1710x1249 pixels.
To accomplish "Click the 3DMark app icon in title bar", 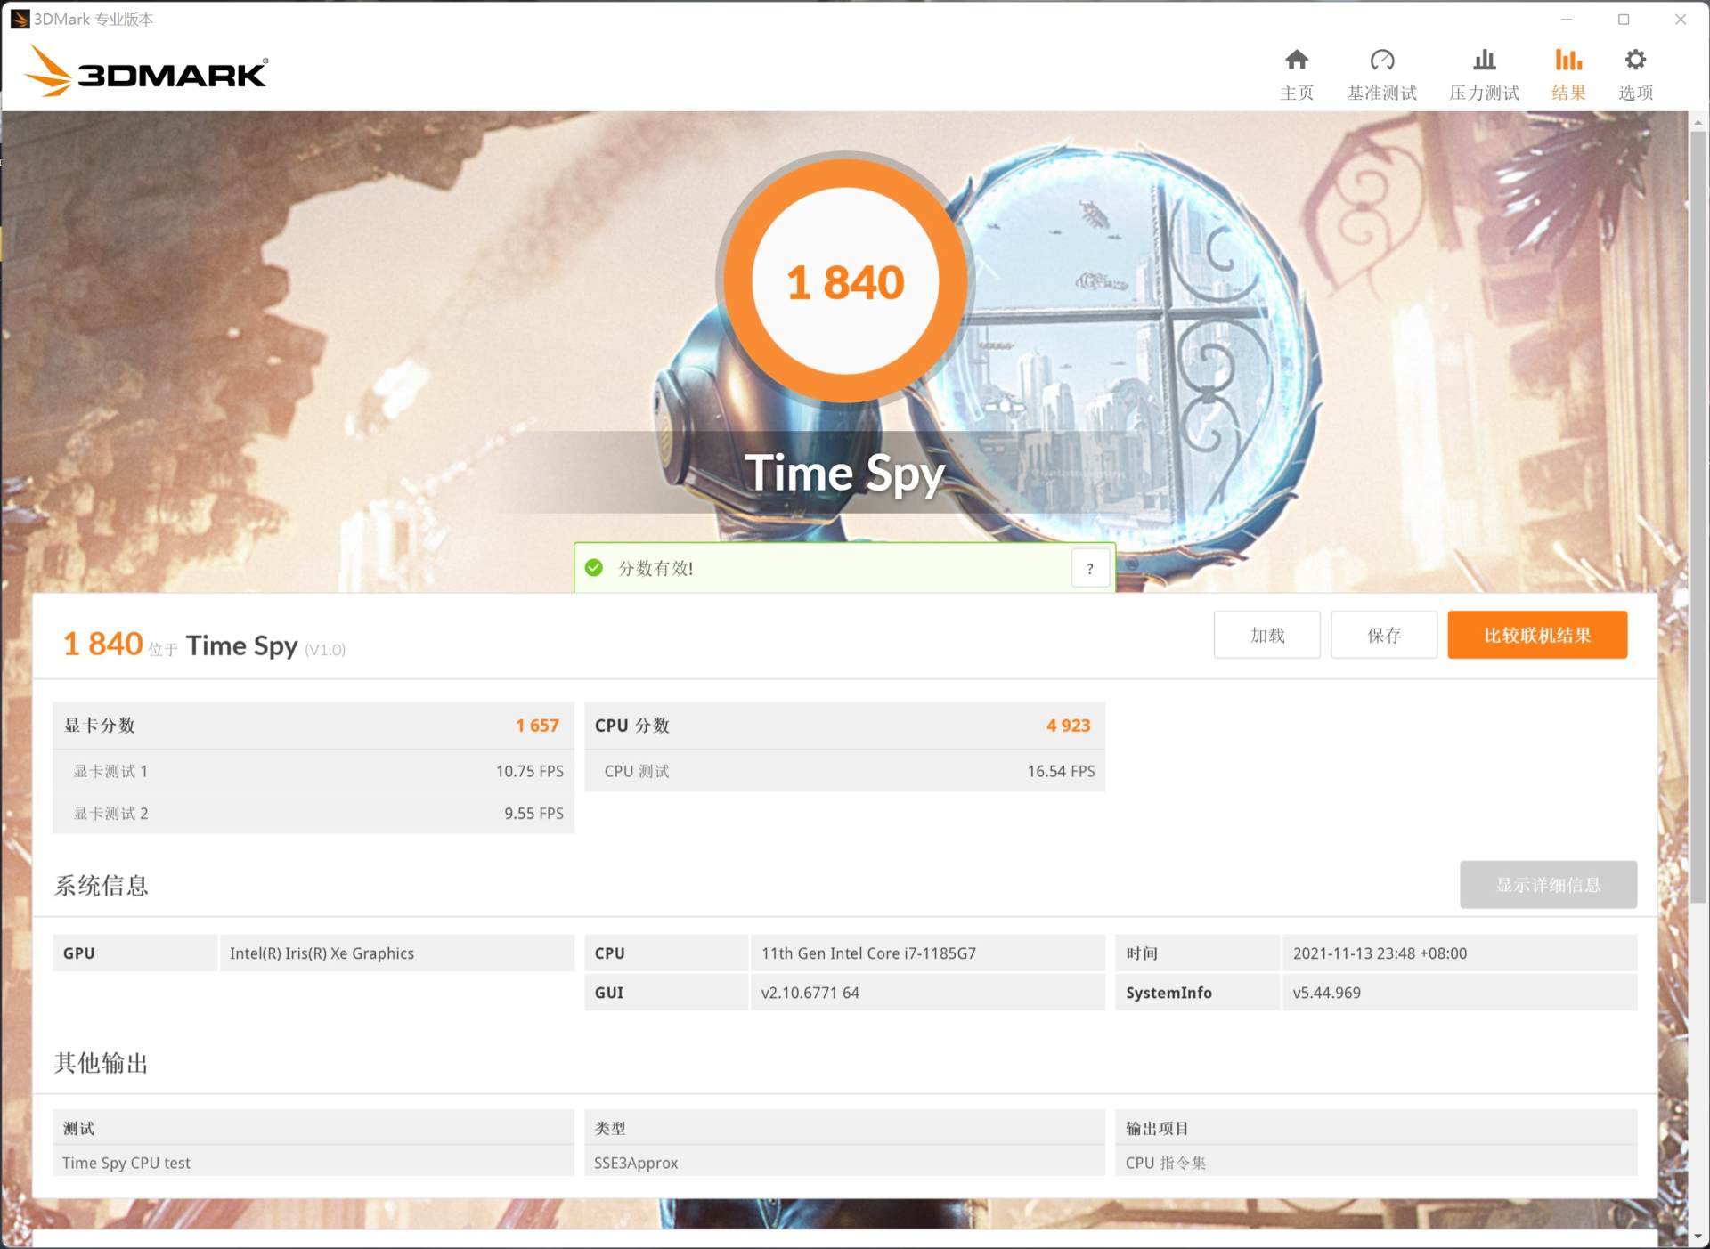I will tap(20, 19).
